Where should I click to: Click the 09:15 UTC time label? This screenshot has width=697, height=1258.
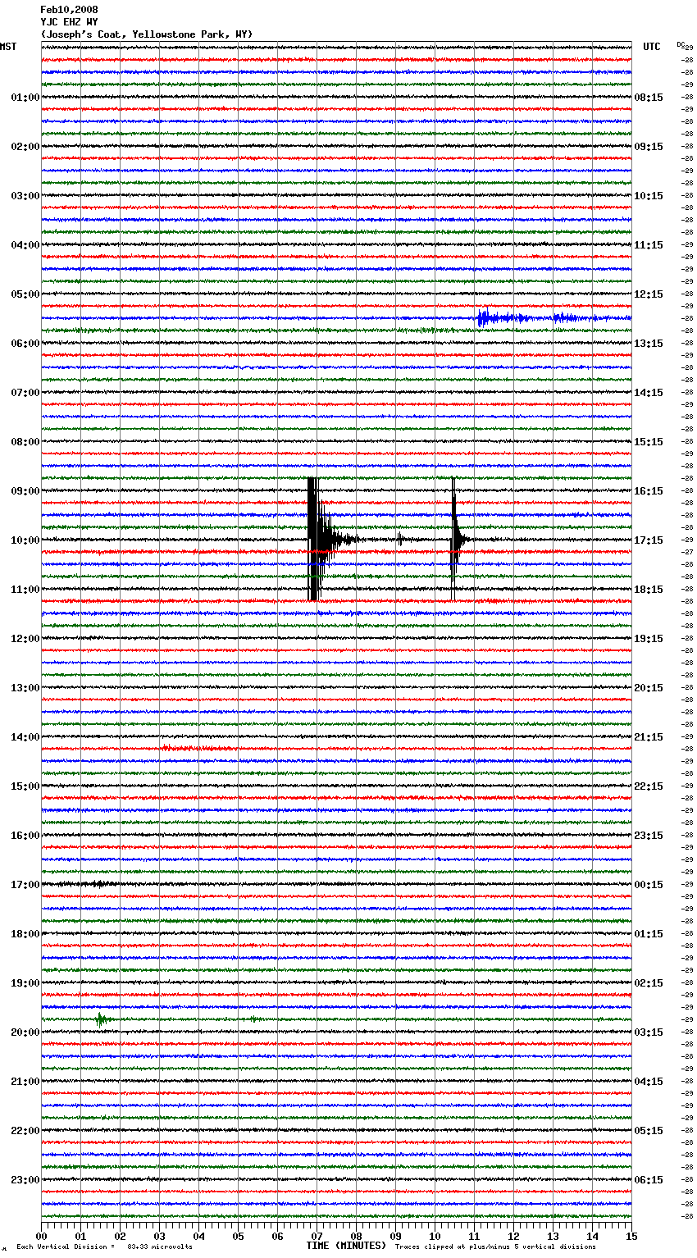(649, 147)
